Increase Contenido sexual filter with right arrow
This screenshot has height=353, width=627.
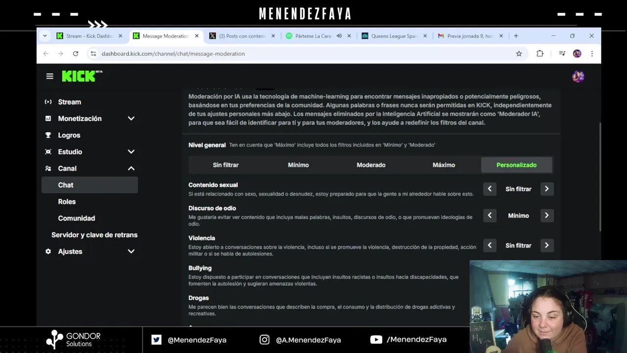[x=547, y=189]
